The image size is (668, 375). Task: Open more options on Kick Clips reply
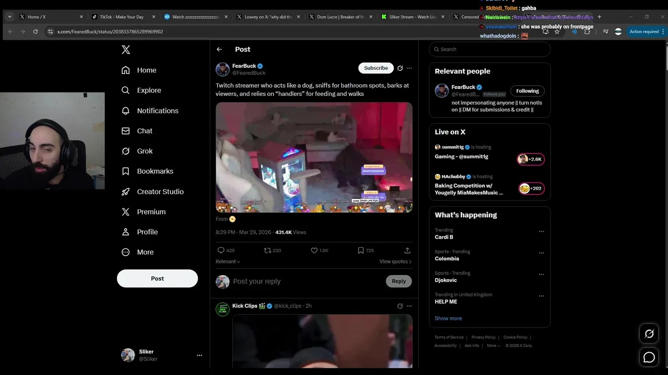point(409,306)
